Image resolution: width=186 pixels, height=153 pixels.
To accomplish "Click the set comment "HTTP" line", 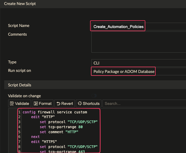I will pyautogui.click(x=59, y=132).
